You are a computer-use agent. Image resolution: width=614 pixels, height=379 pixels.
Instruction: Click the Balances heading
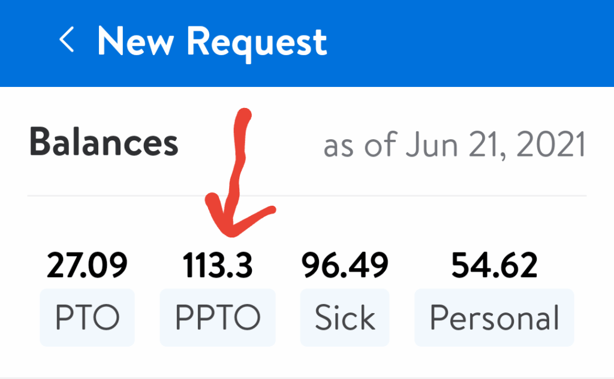point(104,144)
